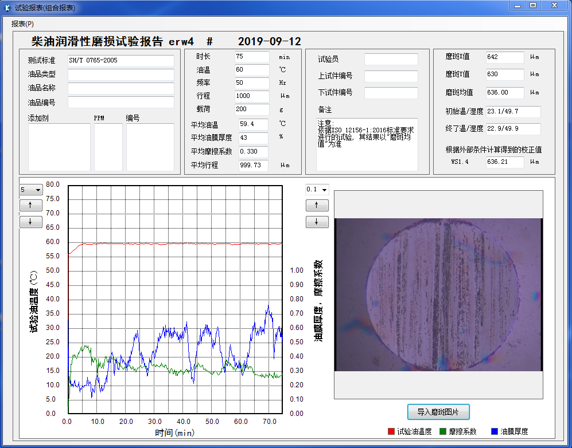The height and width of the screenshot is (448, 572).
Task: Click the blue 油膜厚度 legend swatch
Action: tap(495, 431)
